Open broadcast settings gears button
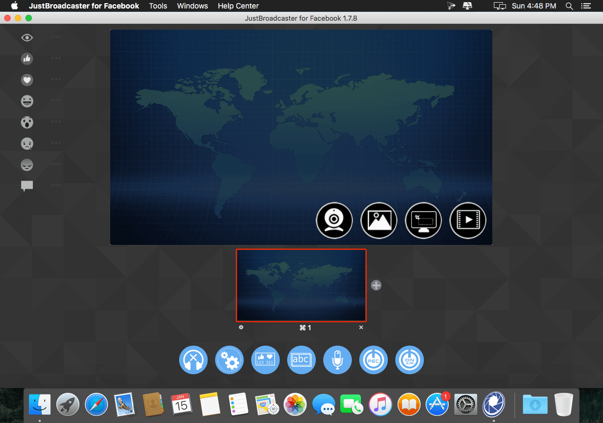The image size is (603, 423). click(x=229, y=360)
